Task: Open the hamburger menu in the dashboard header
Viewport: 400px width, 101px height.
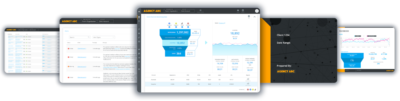Action: tap(139, 11)
